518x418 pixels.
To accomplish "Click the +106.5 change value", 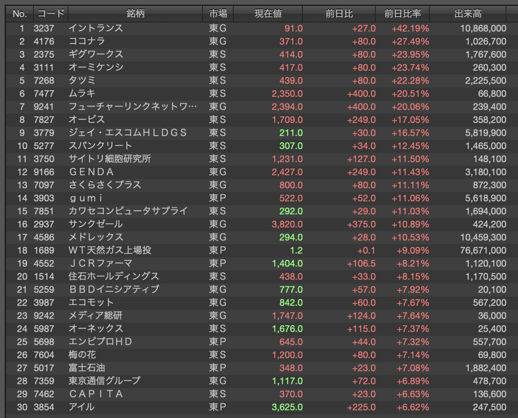I will coord(361,263).
